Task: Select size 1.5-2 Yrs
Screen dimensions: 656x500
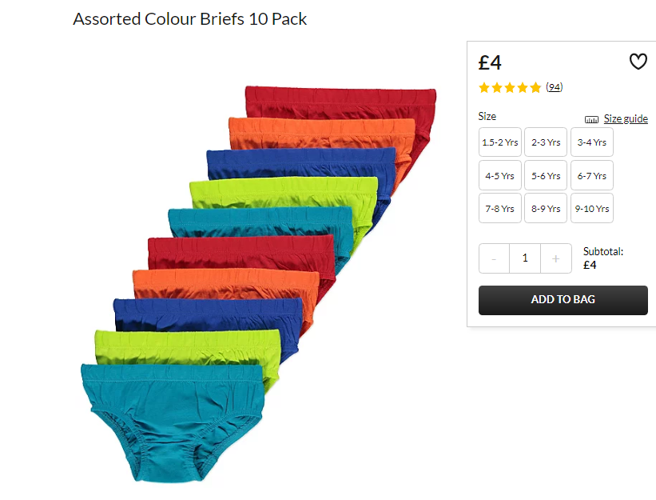Action: click(500, 142)
